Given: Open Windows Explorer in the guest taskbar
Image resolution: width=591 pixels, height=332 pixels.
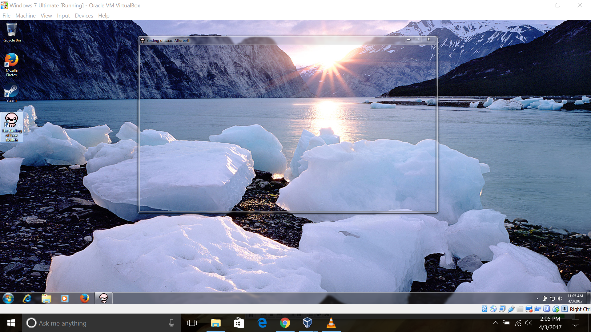Looking at the screenshot, I should tap(46, 298).
